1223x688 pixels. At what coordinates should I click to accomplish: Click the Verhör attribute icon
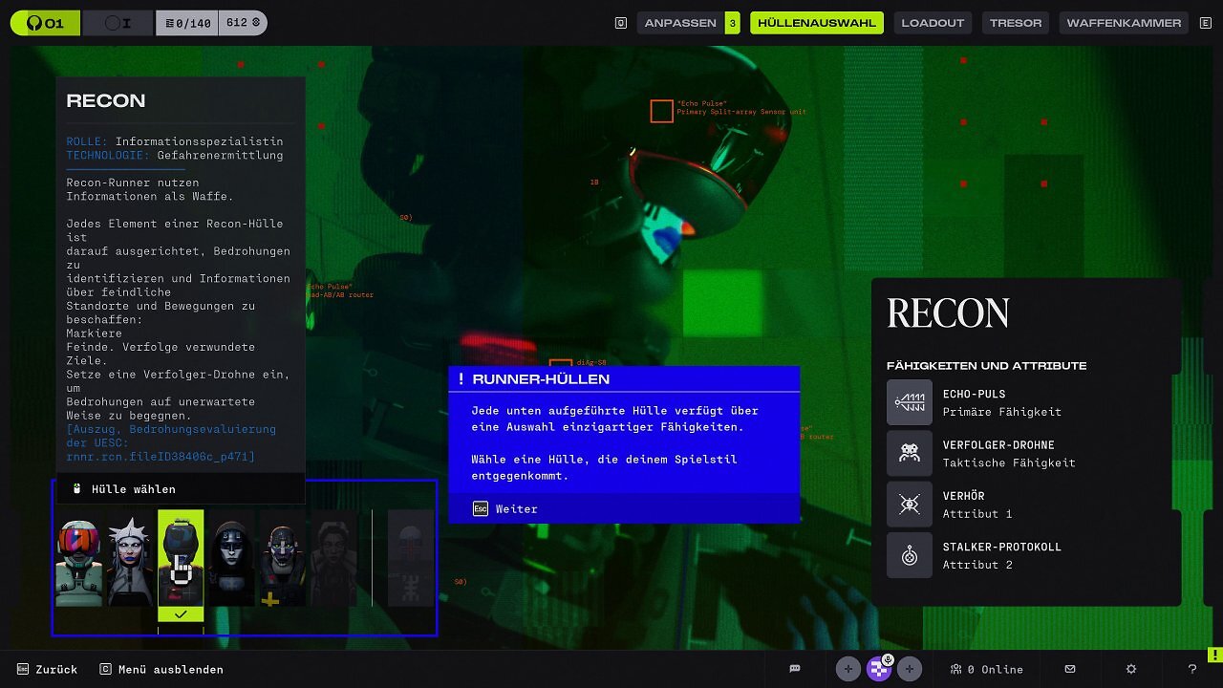click(x=910, y=505)
